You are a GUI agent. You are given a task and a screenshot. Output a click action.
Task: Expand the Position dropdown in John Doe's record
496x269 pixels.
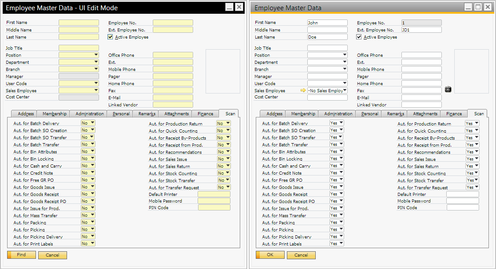345,55
